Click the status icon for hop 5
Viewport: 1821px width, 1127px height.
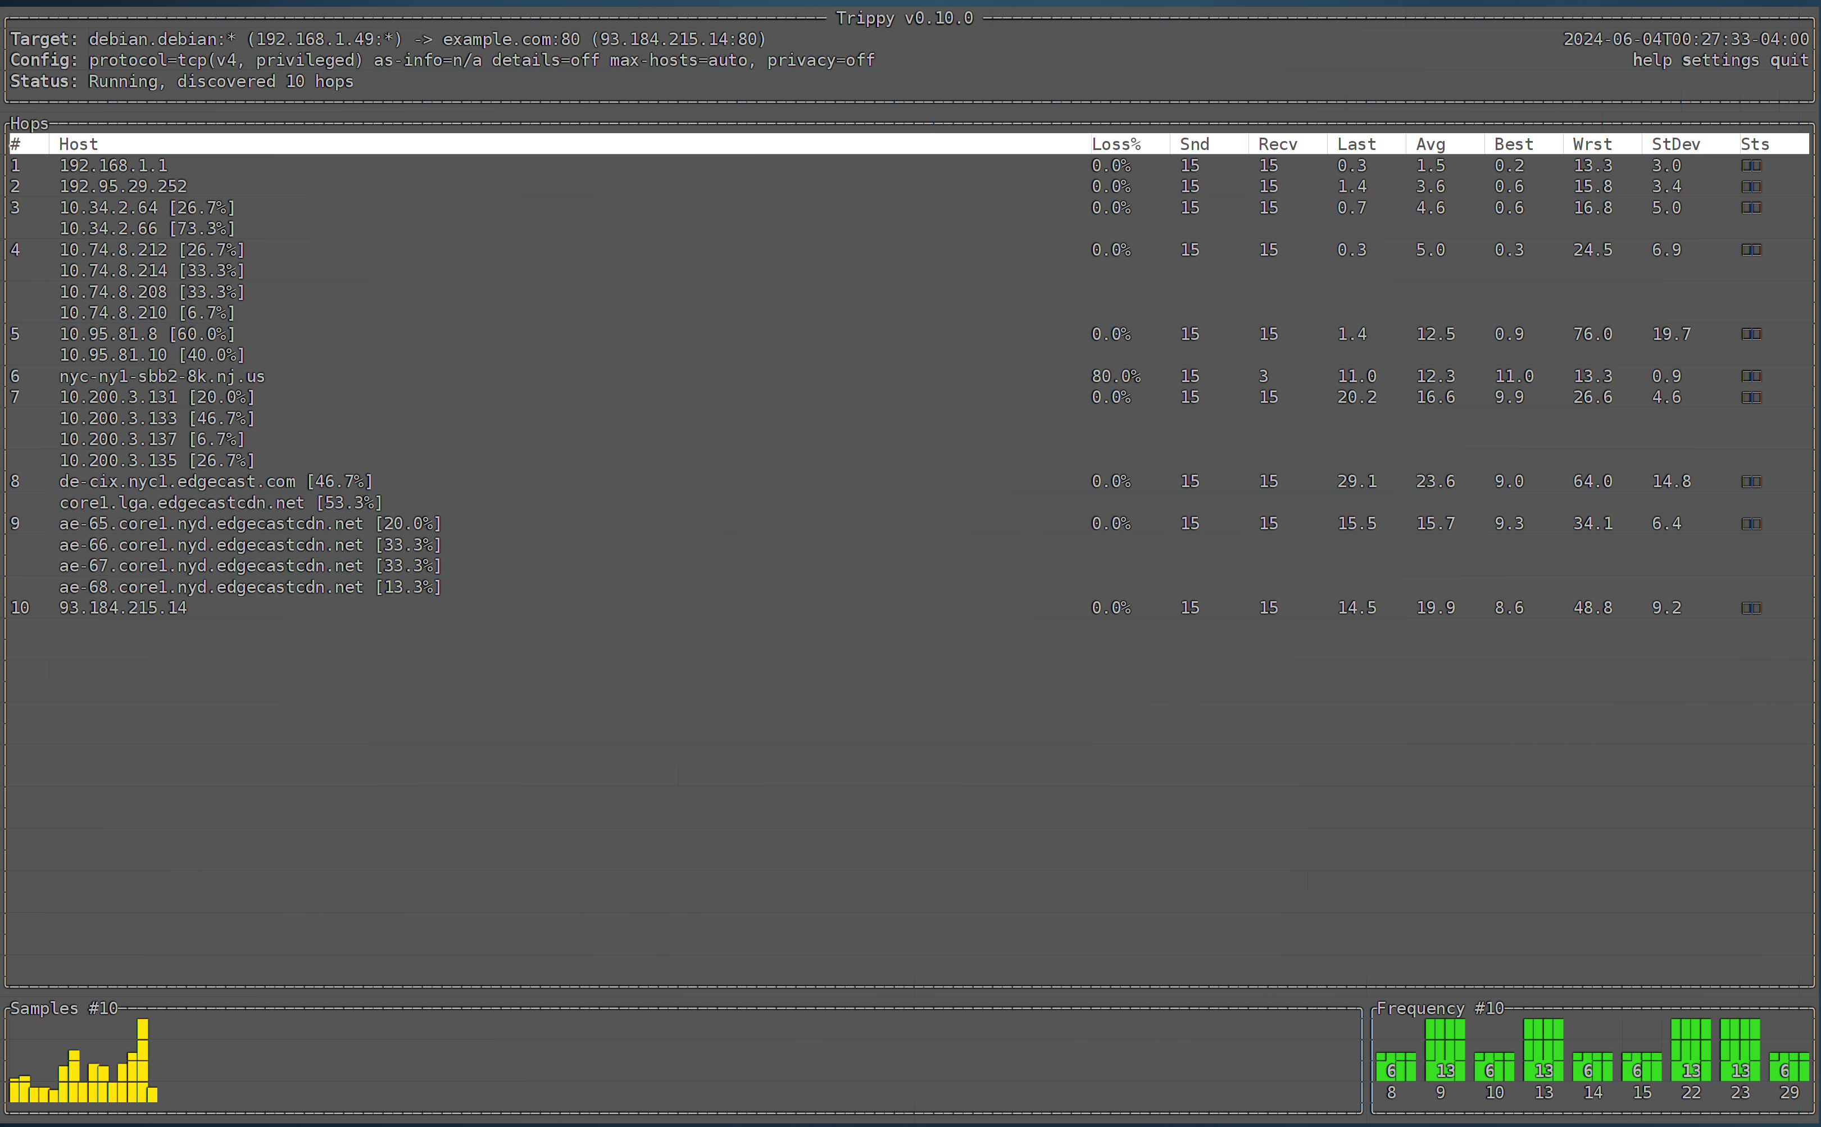1751,334
